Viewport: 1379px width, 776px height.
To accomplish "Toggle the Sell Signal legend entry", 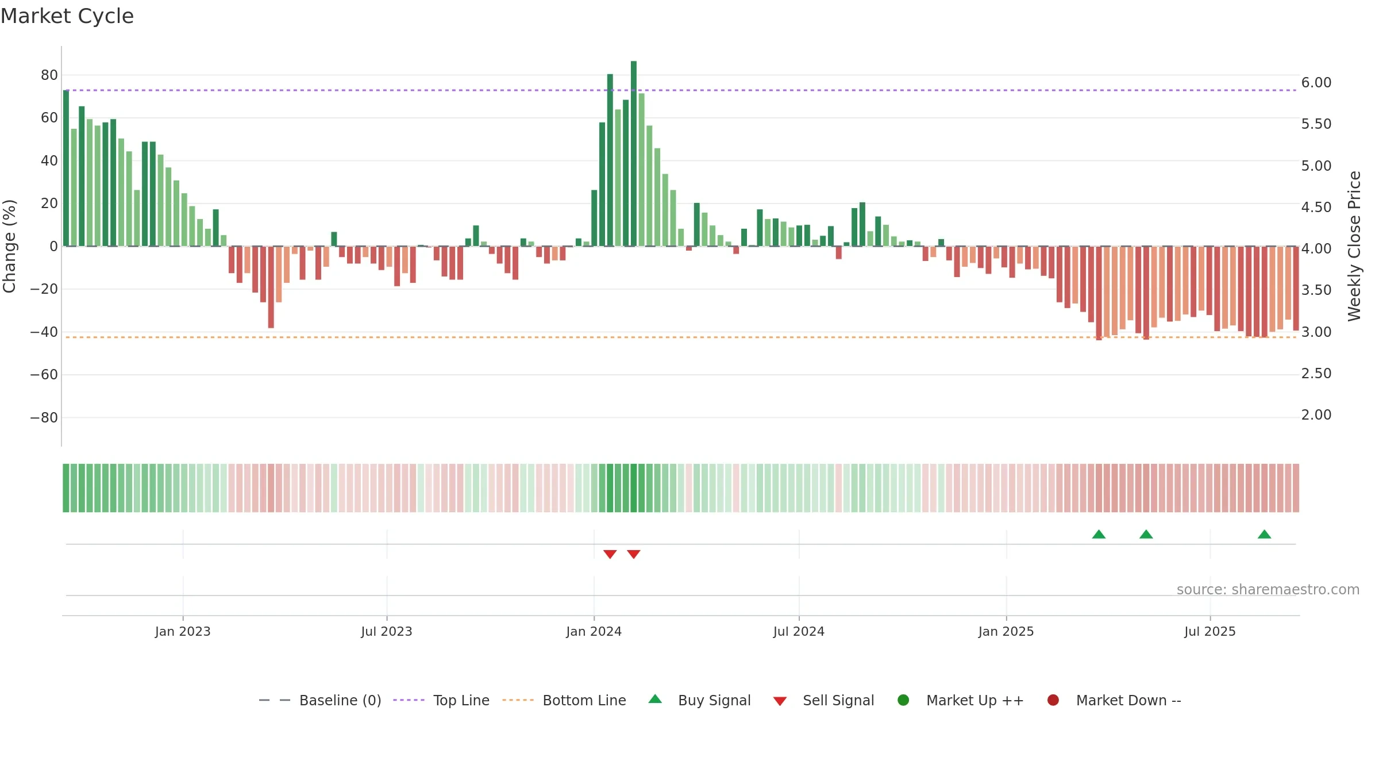I will pyautogui.click(x=823, y=700).
